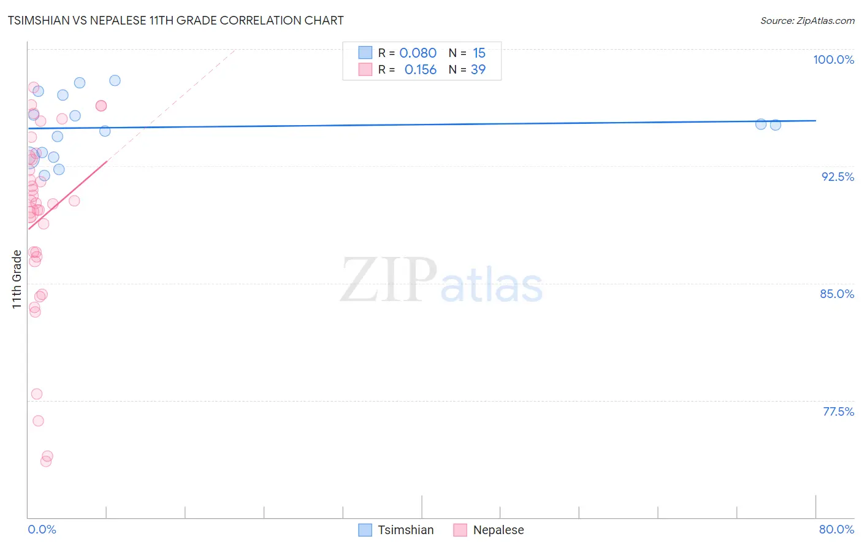Click the blue swatch beside R = 0.080
Image resolution: width=862 pixels, height=547 pixels.
(365, 53)
